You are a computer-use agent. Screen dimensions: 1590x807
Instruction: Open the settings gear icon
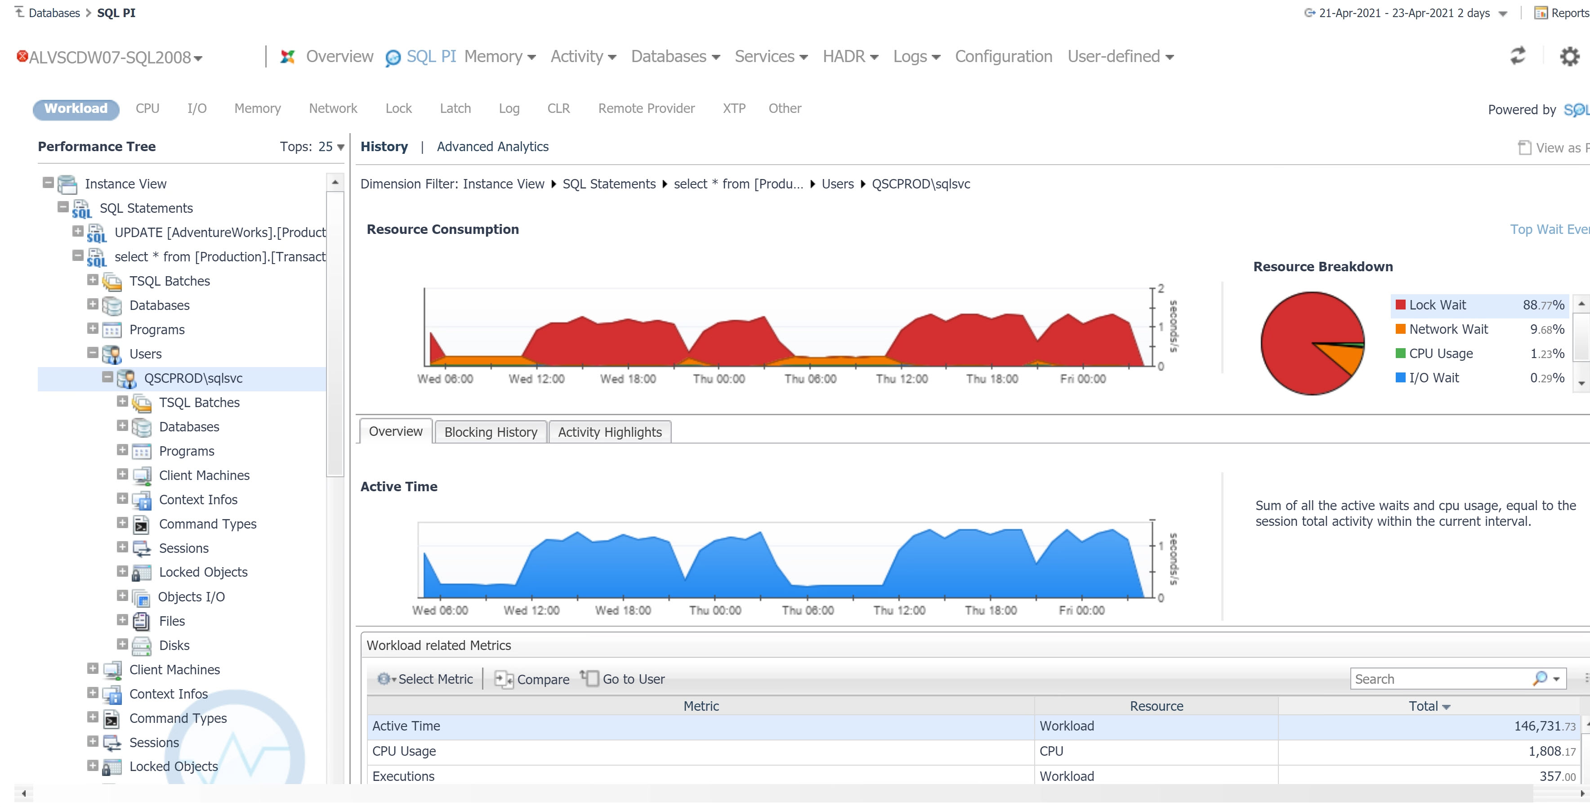click(1570, 56)
